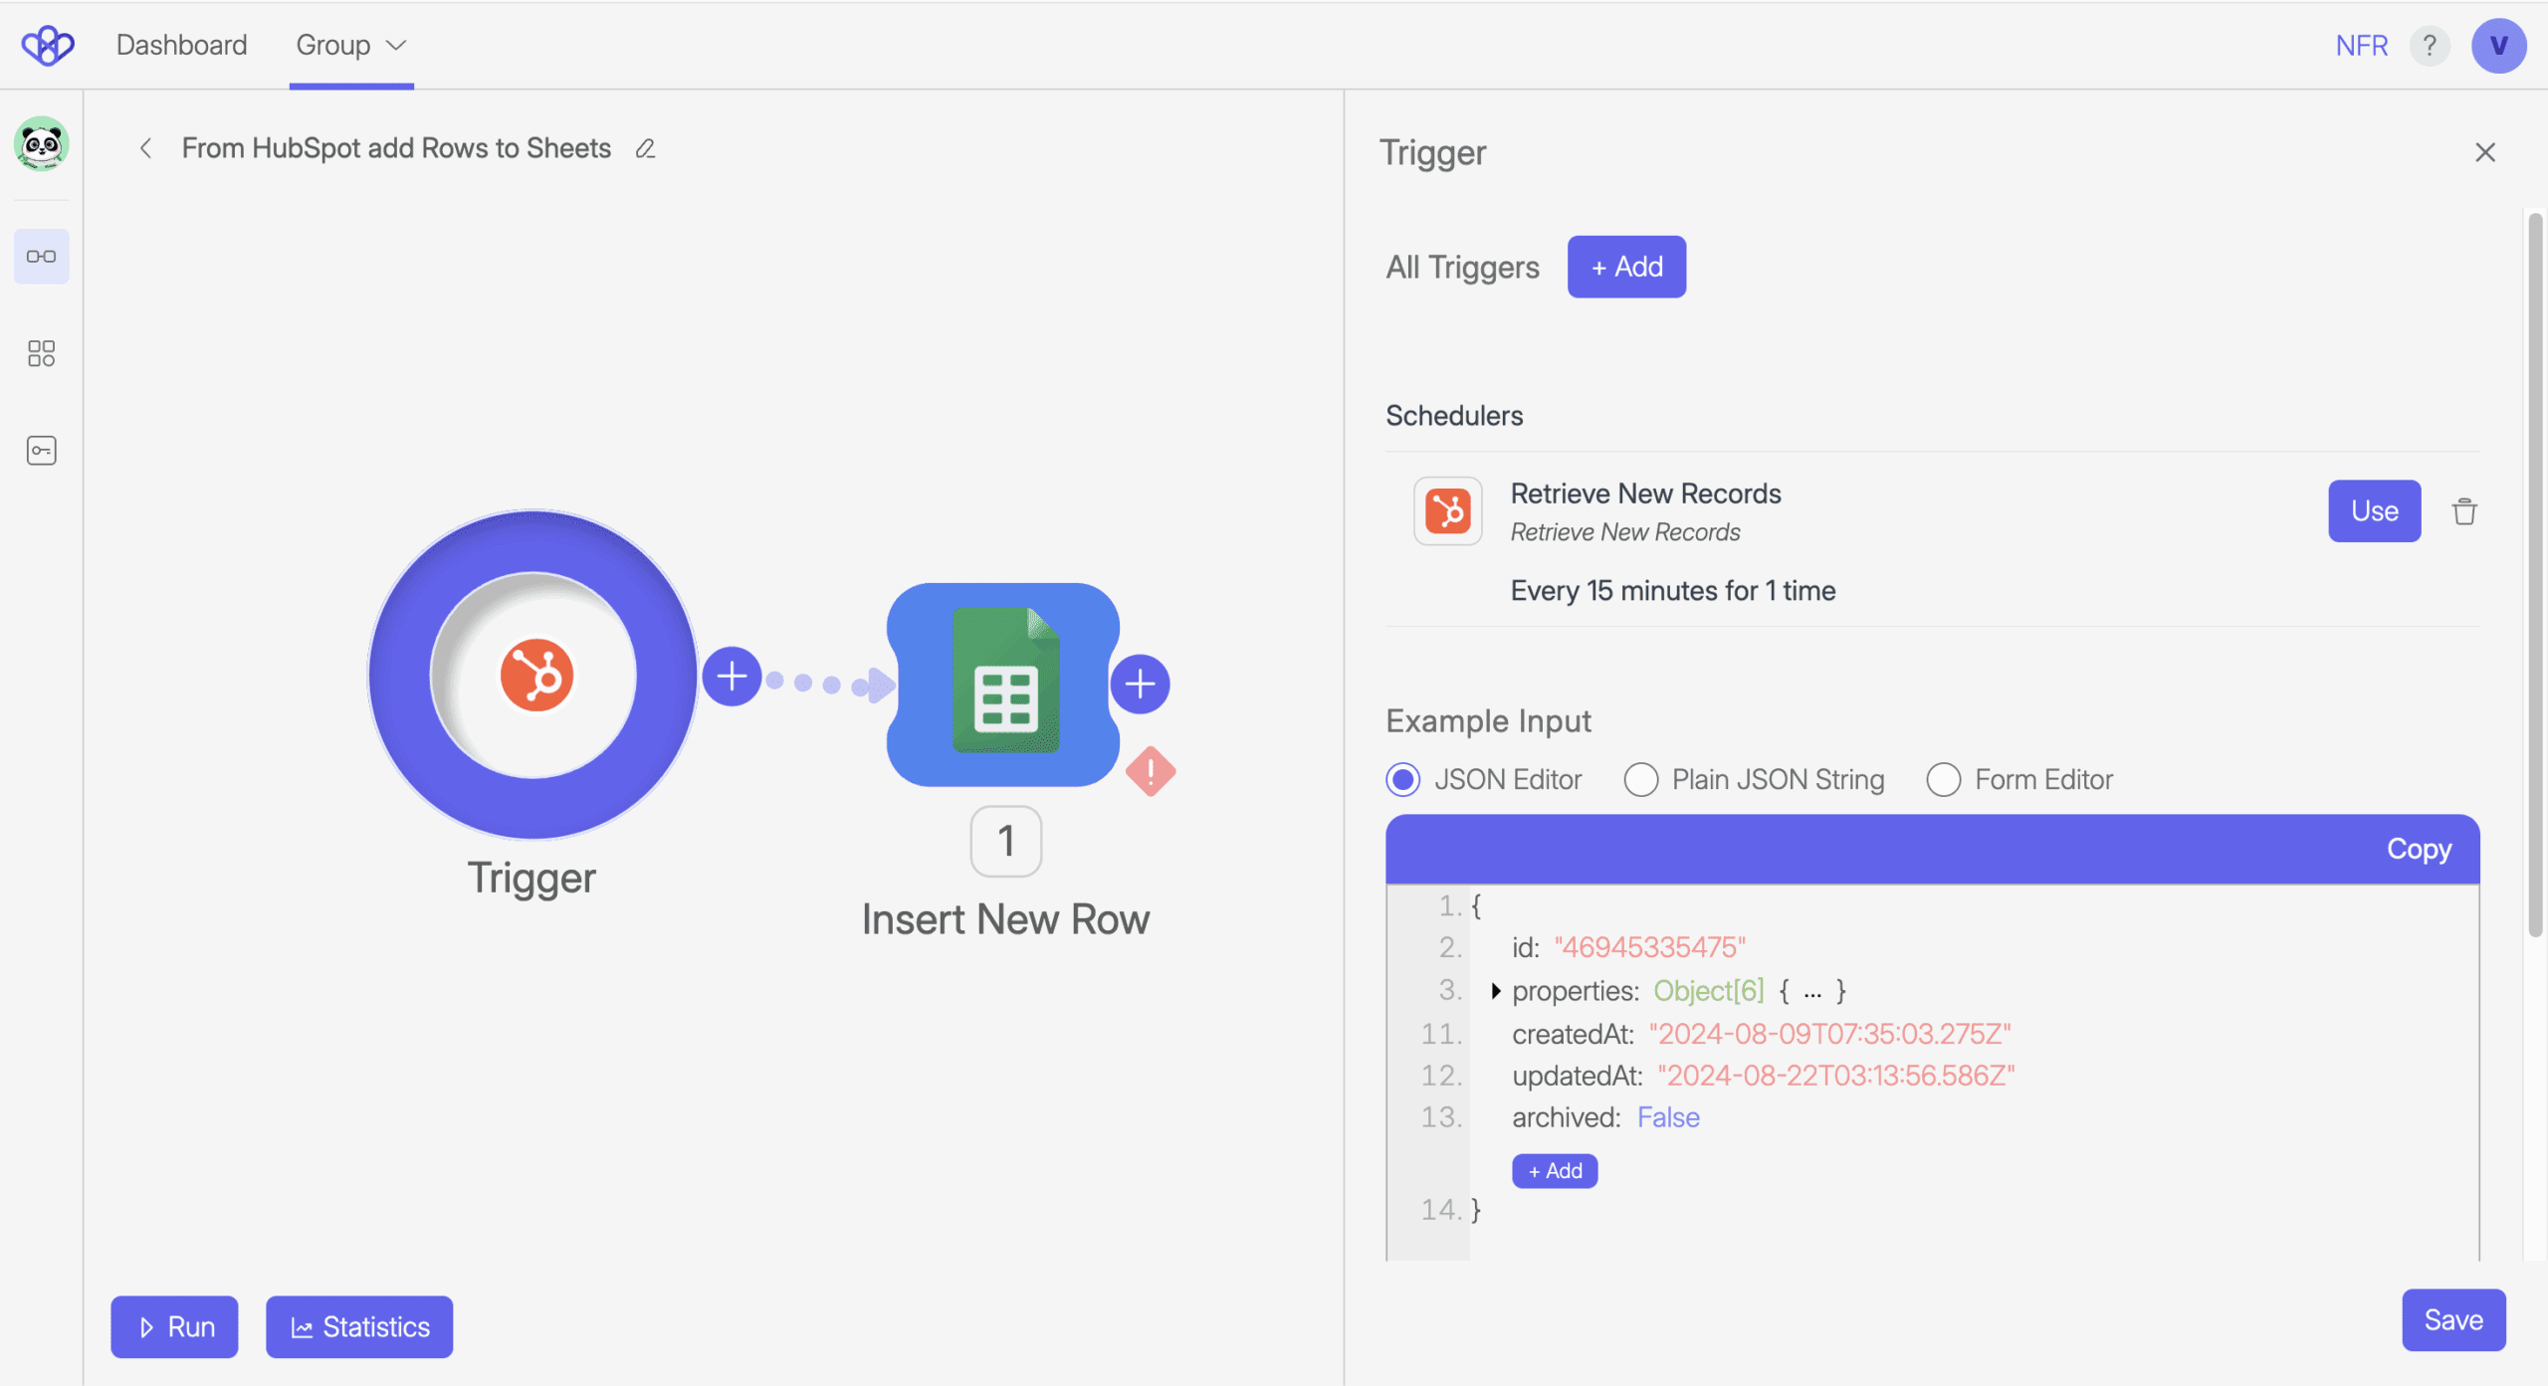Image resolution: width=2548 pixels, height=1386 pixels.
Task: Run the workflow
Action: (x=174, y=1327)
